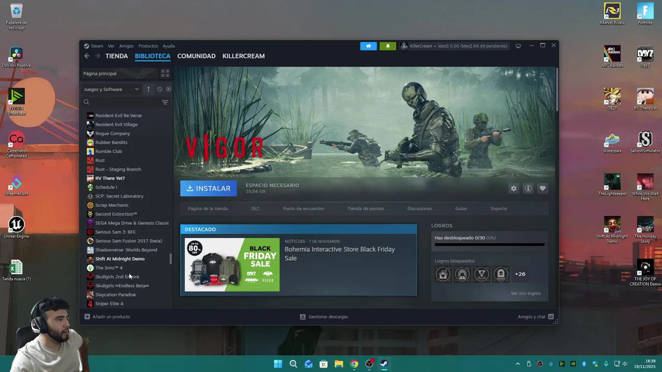Screen dimensions: 662x372
Task: Open the KILLERCREAM profile tab
Action: pos(244,56)
